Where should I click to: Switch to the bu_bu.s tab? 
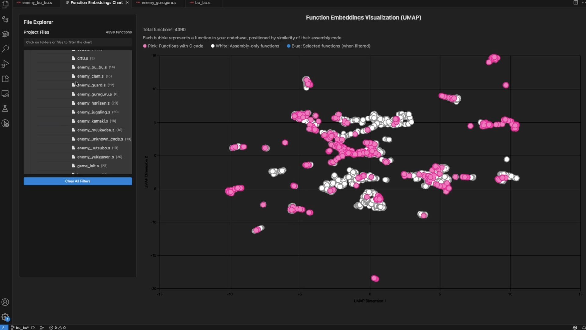pyautogui.click(x=202, y=3)
